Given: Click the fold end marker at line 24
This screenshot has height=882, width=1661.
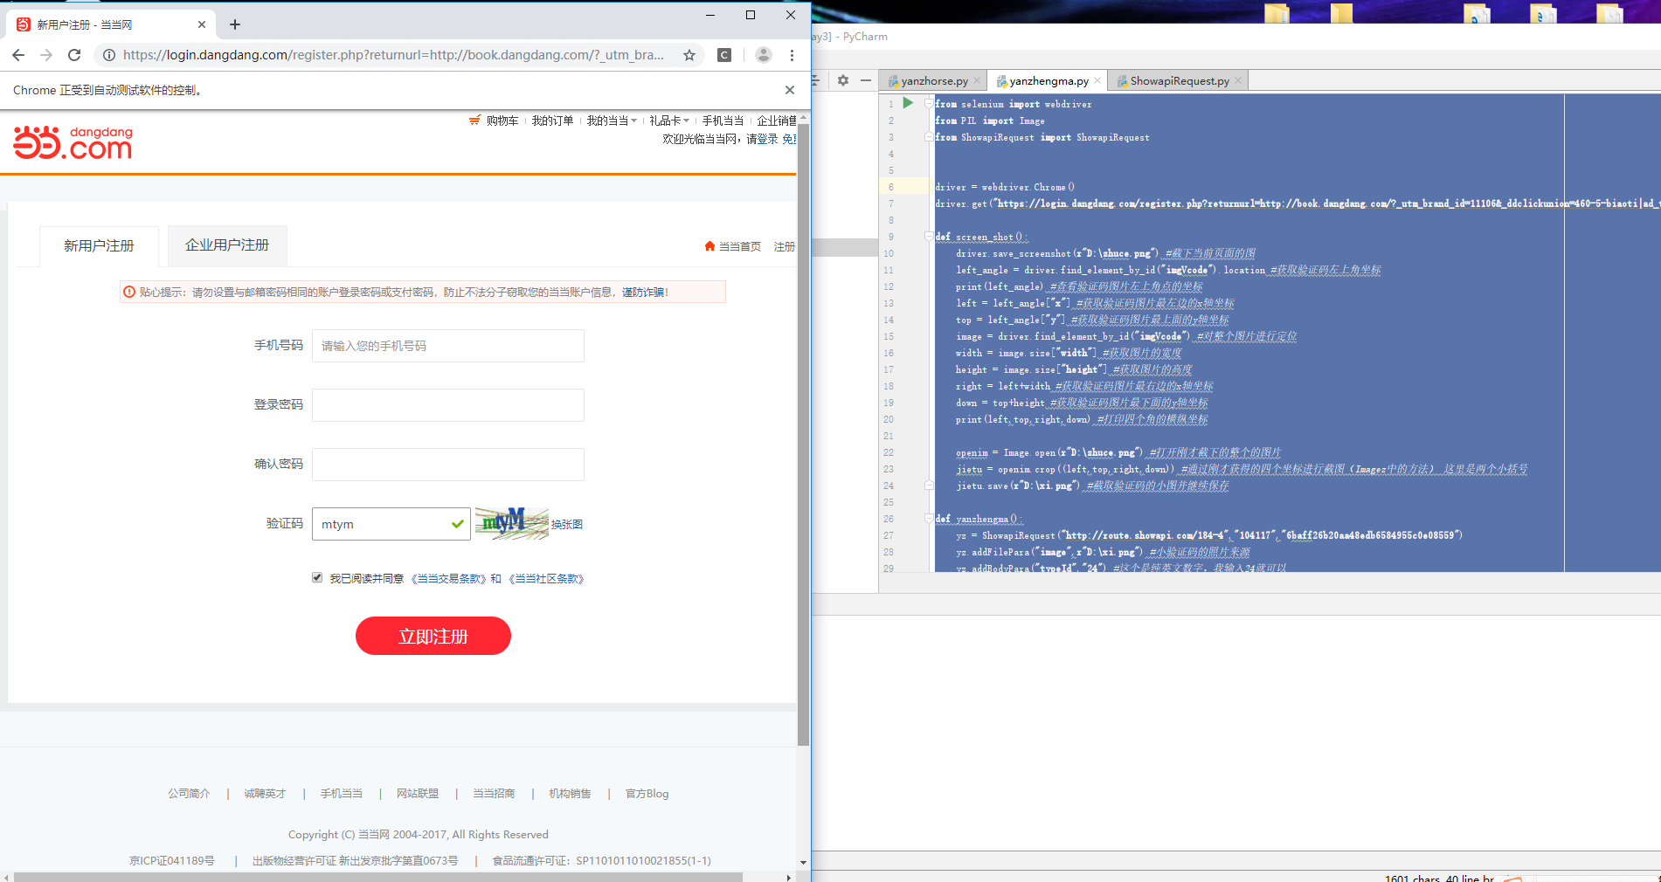Looking at the screenshot, I should click(929, 486).
